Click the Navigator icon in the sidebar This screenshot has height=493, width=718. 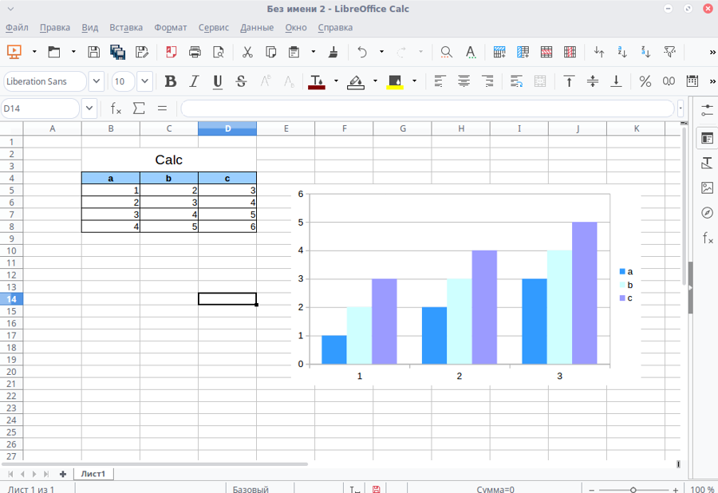[x=707, y=213]
